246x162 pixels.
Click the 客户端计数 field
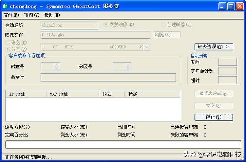coord(228,71)
